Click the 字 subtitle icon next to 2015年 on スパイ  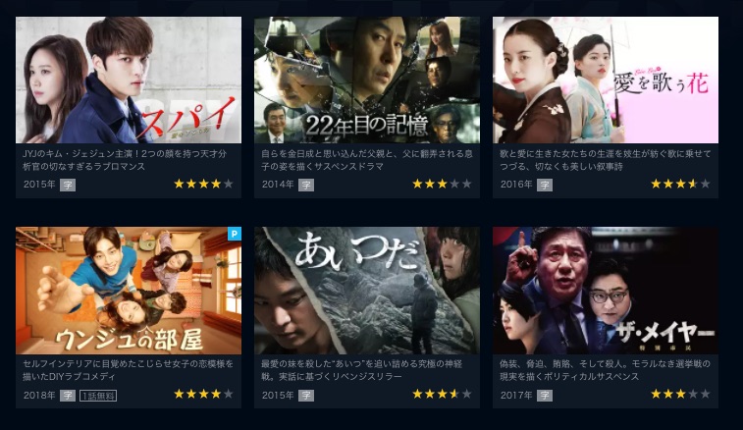pos(68,185)
